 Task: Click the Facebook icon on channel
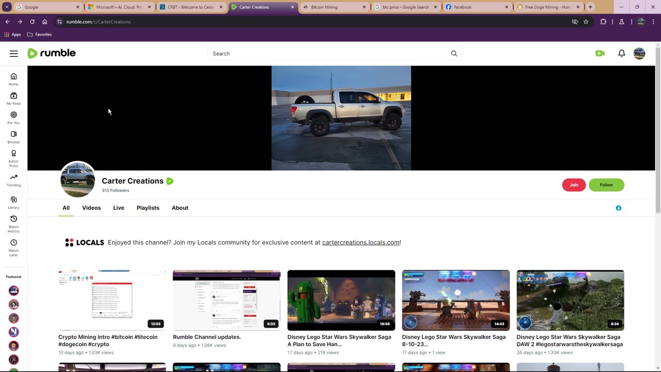[x=619, y=208]
